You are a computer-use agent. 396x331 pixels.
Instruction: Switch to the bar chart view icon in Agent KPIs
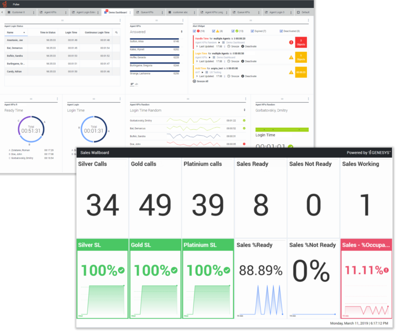click(x=132, y=84)
